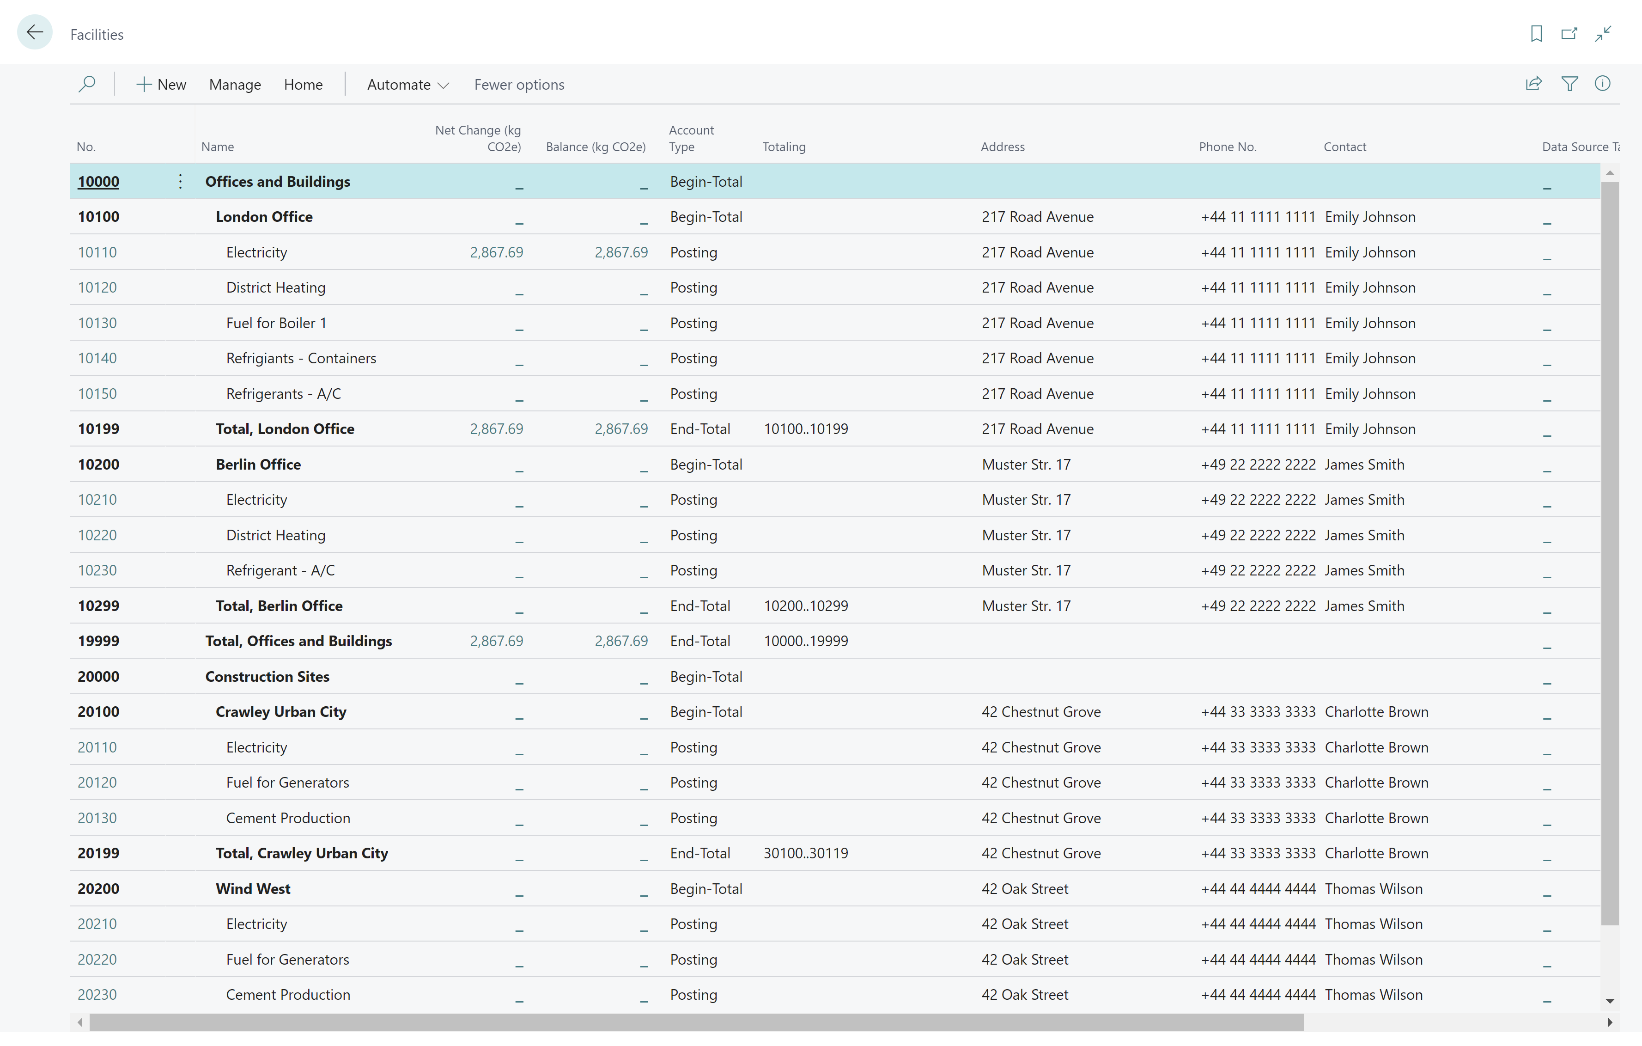1642x1046 pixels.
Task: Click Net Change 2,867.69 for account 10110
Action: point(496,252)
